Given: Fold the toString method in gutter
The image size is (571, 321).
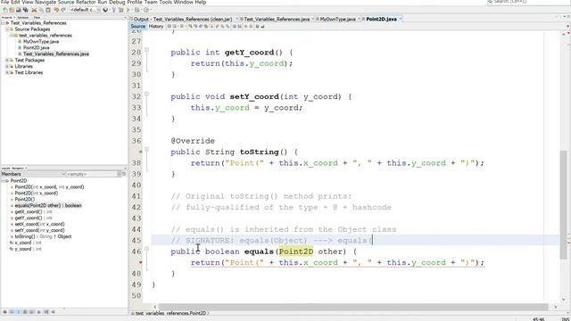Looking at the screenshot, I should tap(146, 149).
